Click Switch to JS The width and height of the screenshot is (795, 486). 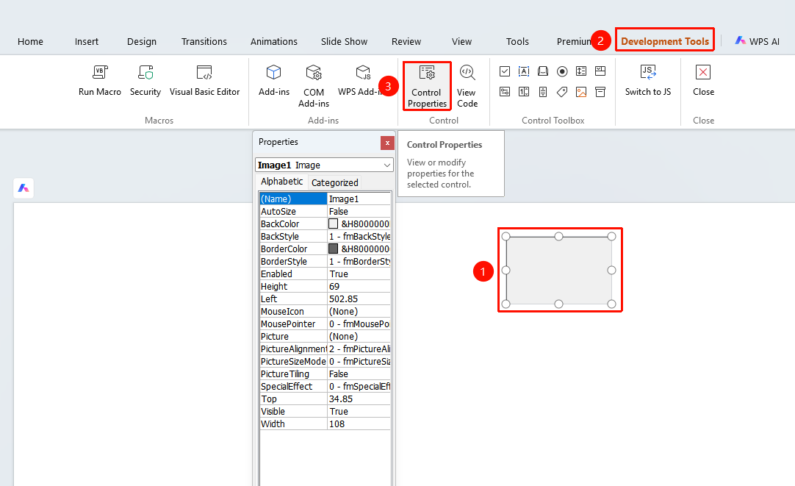click(x=648, y=80)
